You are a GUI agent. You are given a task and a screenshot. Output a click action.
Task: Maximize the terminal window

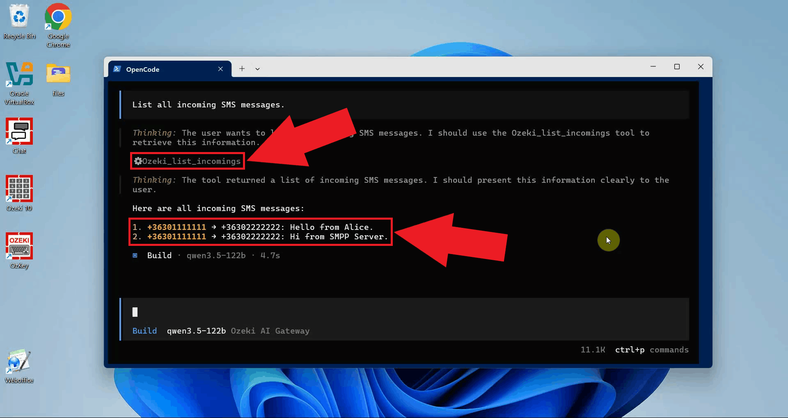[x=677, y=66]
